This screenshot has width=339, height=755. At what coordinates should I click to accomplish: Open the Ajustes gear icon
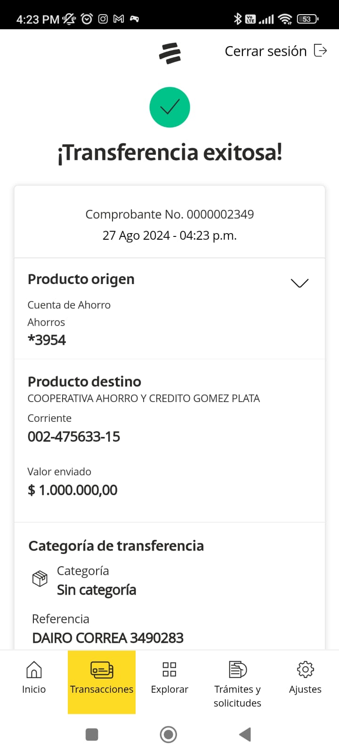click(x=305, y=669)
